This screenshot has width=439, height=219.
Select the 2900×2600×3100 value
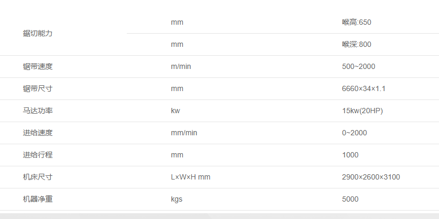[x=371, y=177]
